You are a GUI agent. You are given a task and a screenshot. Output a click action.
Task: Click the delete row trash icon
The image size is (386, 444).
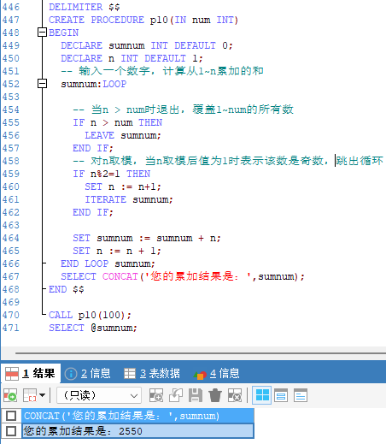pos(215,395)
